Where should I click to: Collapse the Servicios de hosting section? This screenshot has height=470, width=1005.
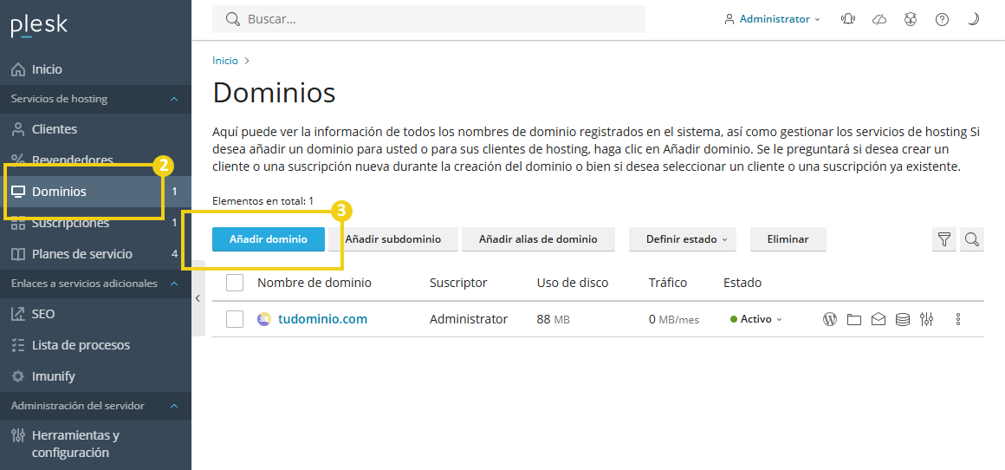point(173,99)
